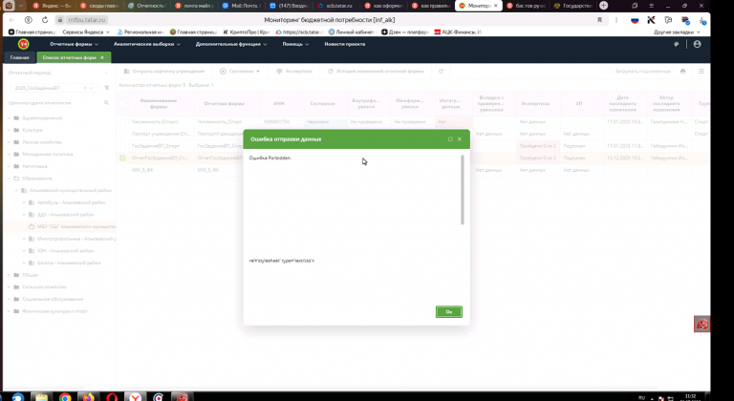Click the bookmark icon in the address bar
This screenshot has width=734, height=401.
point(599,20)
